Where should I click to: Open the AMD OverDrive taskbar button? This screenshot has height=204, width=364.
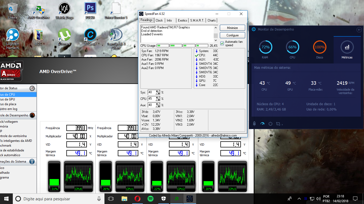(x=176, y=199)
